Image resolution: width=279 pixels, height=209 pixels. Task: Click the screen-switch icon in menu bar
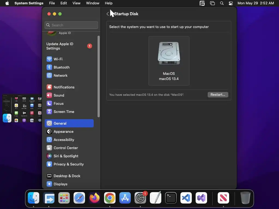[x=202, y=3]
